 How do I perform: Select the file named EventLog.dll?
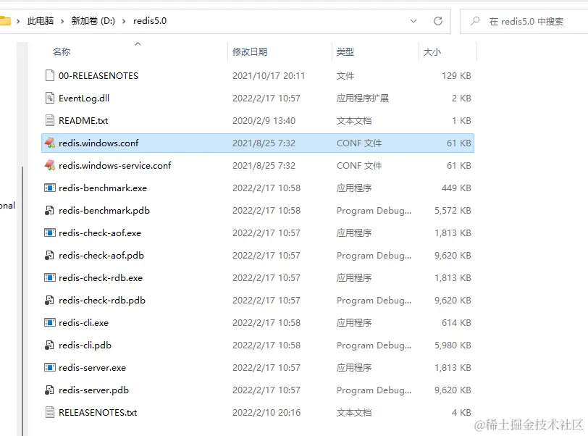(84, 98)
